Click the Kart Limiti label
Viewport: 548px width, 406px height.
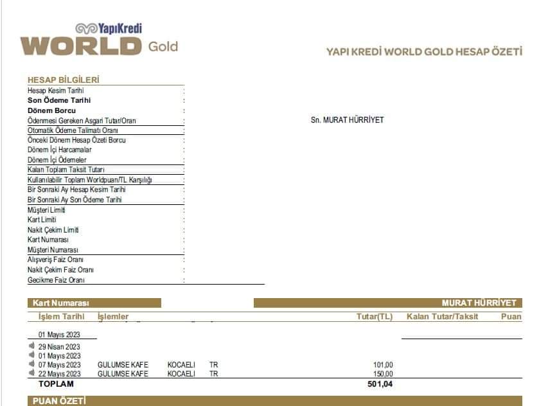point(42,220)
